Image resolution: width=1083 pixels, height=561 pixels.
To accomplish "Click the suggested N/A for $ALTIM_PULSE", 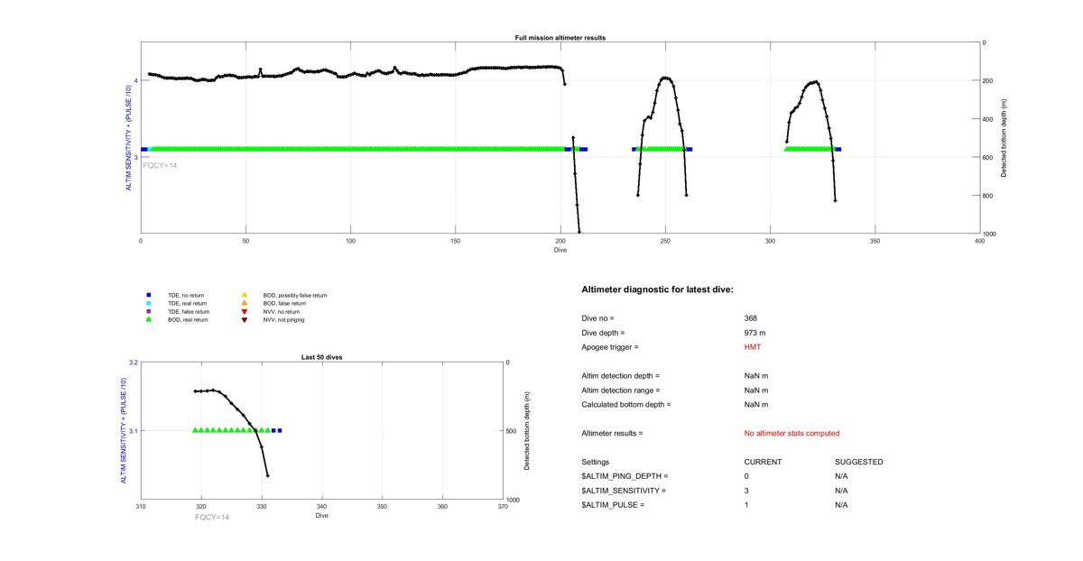I will coord(841,505).
